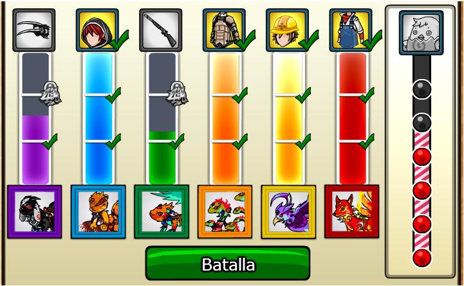Click the topmost black orb on tracker
Viewport: 464px width, 286px height.
(422, 89)
